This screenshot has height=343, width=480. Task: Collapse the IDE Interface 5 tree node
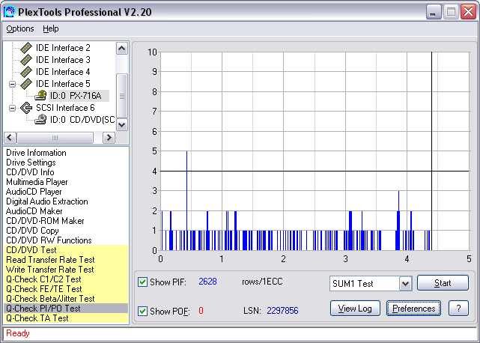(x=12, y=84)
